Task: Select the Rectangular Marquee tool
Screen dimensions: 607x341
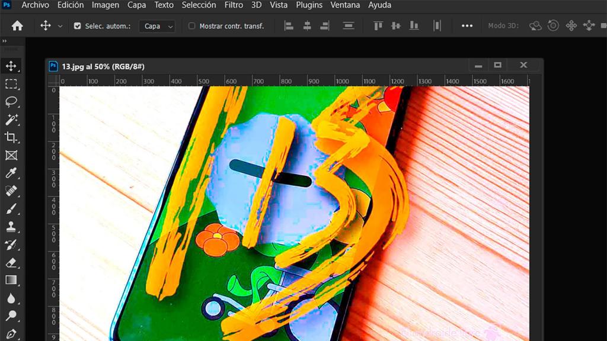Action: [11, 84]
